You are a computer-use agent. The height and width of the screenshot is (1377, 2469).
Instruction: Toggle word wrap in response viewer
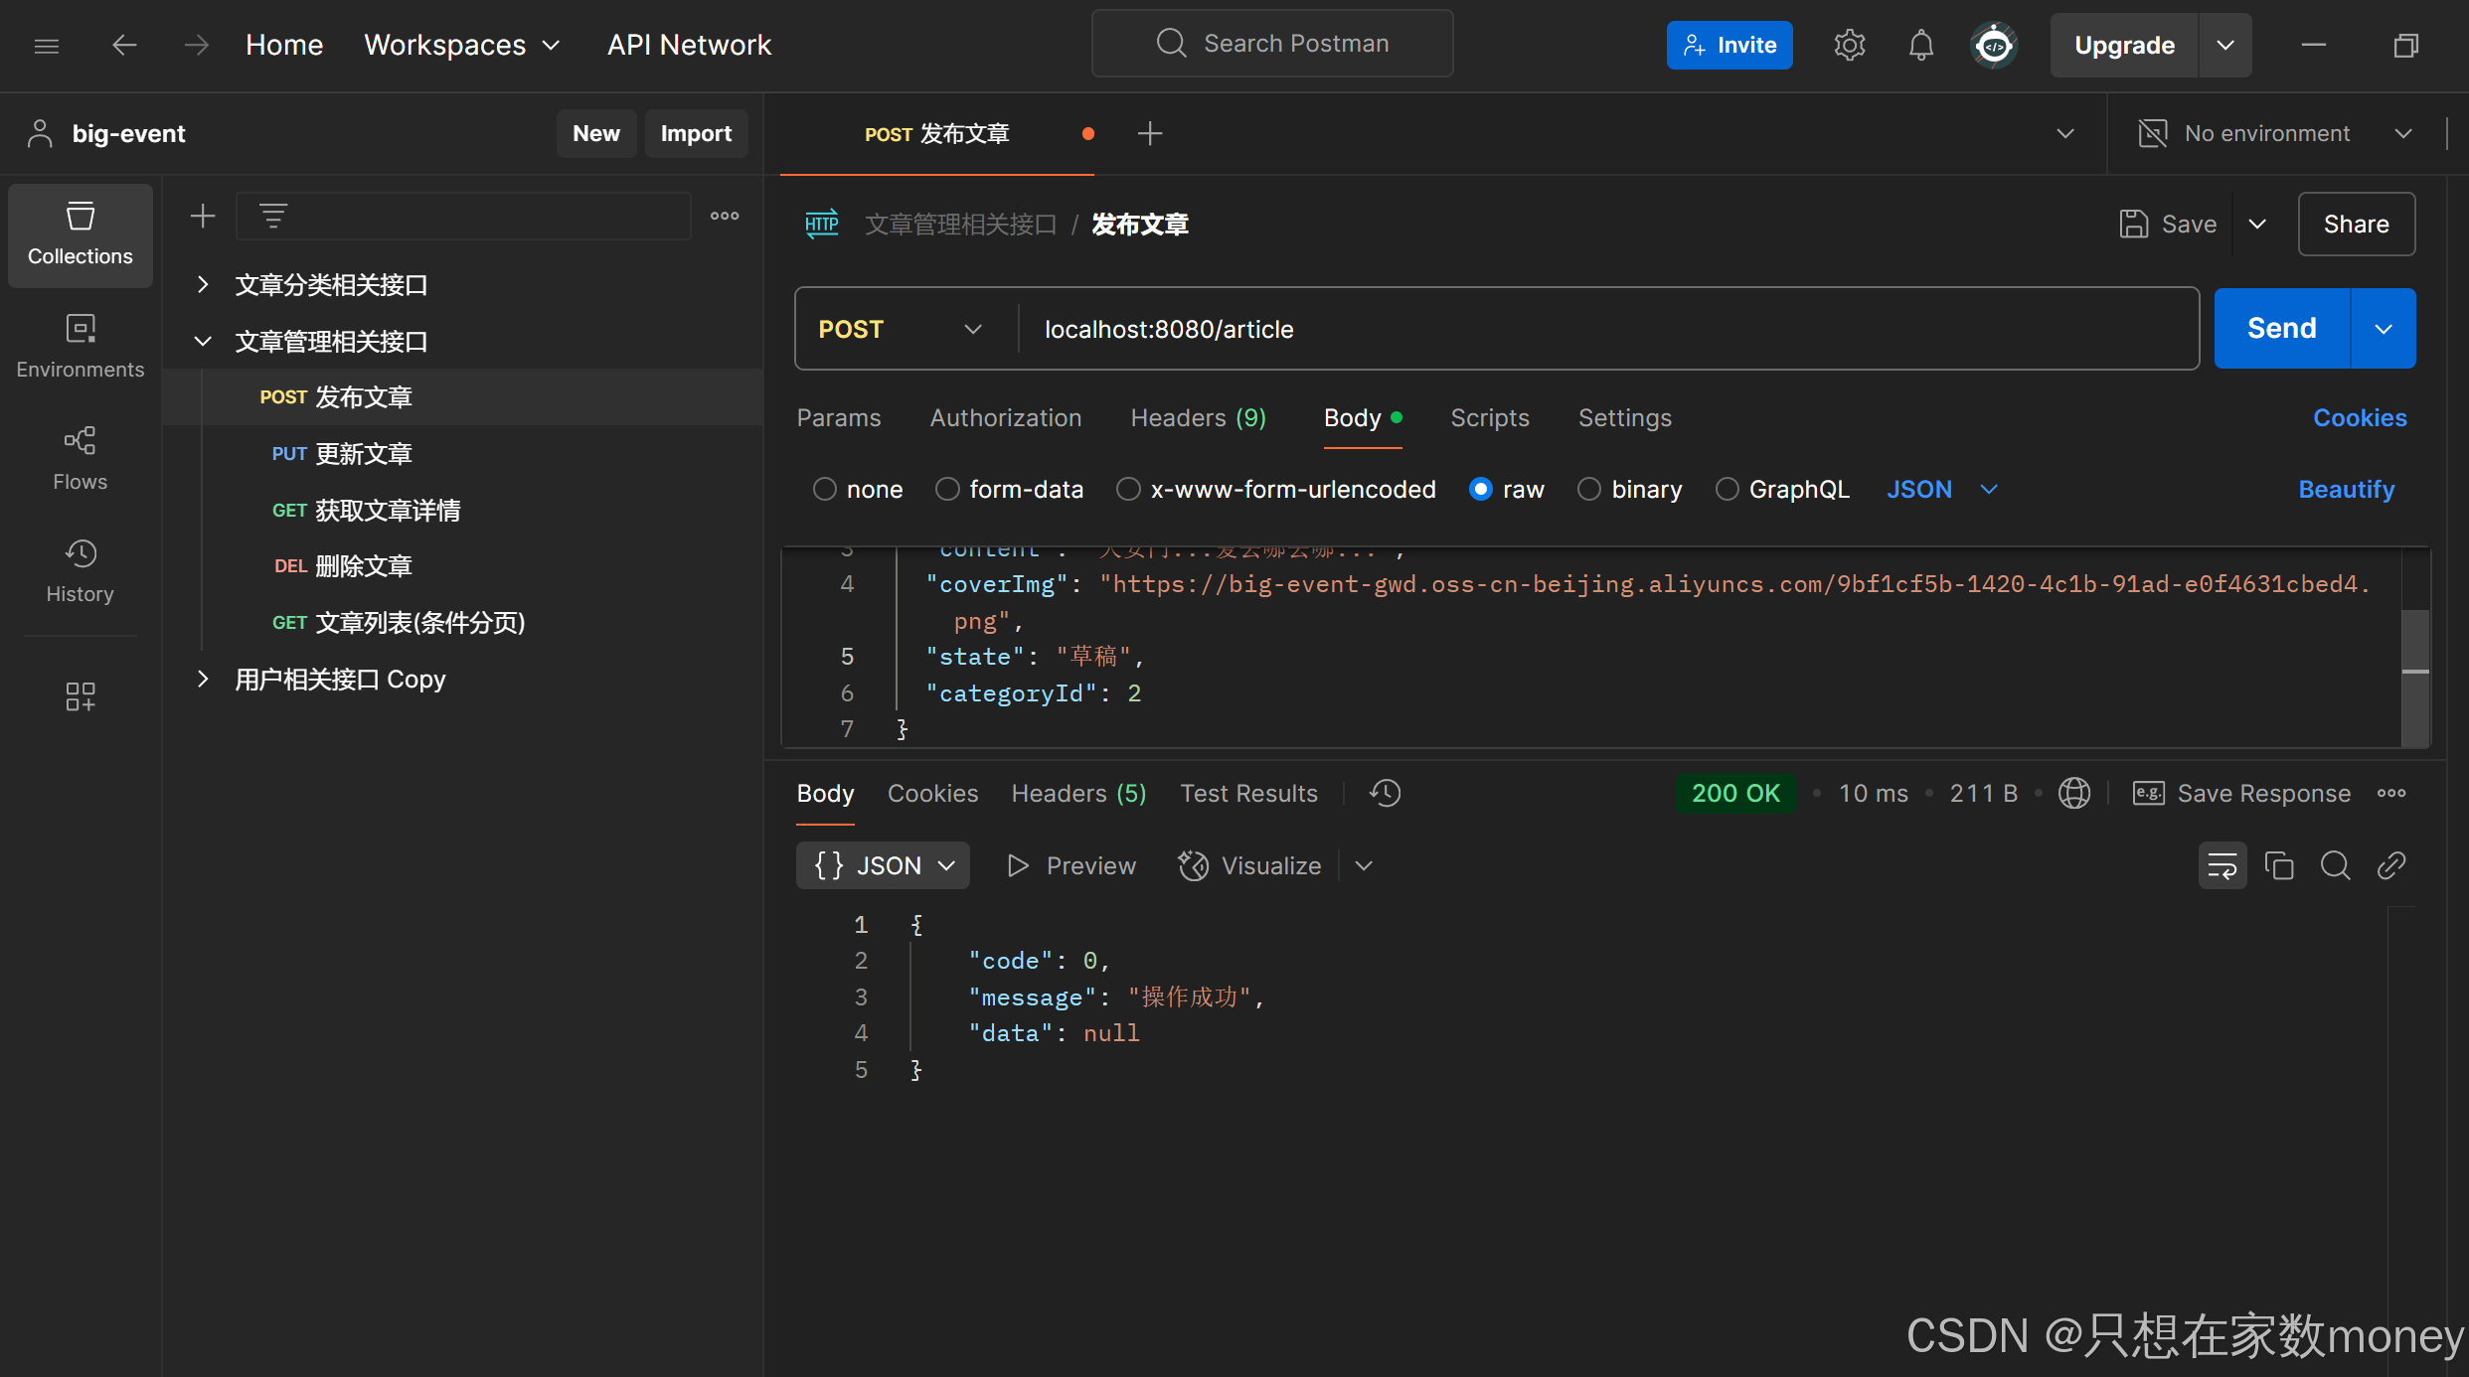2222,865
